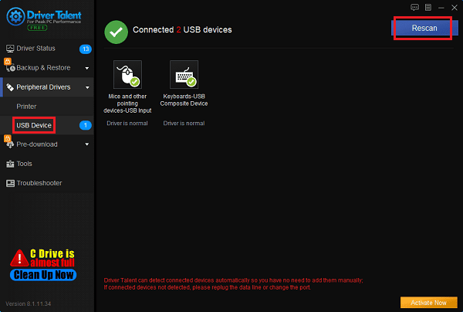The height and width of the screenshot is (312, 463).
Task: Select the USB Device submenu item
Action: click(47, 125)
